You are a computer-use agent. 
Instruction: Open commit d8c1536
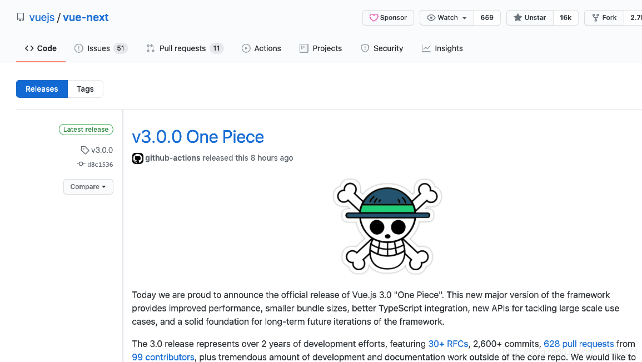click(x=100, y=165)
